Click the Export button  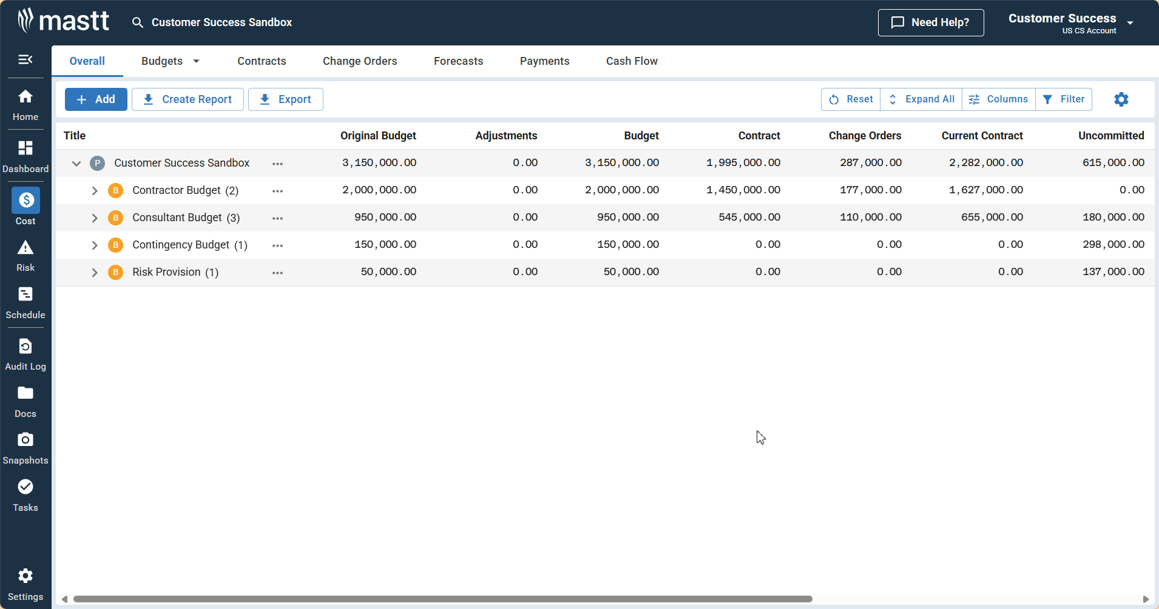(286, 99)
